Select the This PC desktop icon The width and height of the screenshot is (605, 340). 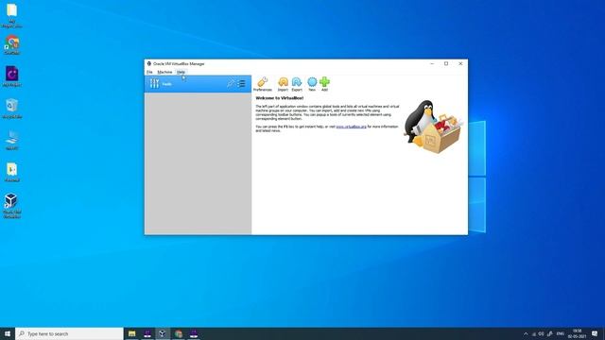point(11,141)
